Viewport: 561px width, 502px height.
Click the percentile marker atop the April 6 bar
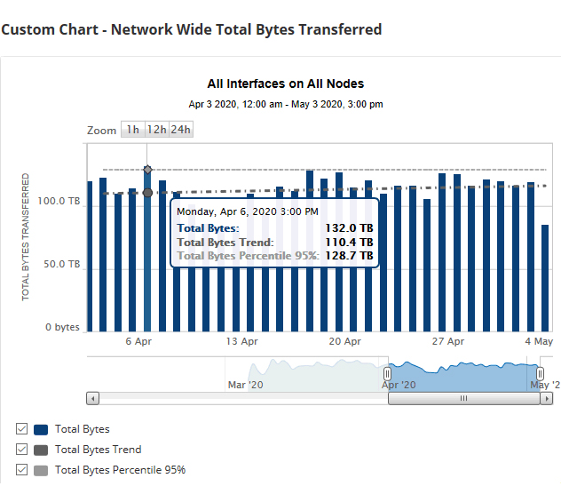pyautogui.click(x=147, y=169)
